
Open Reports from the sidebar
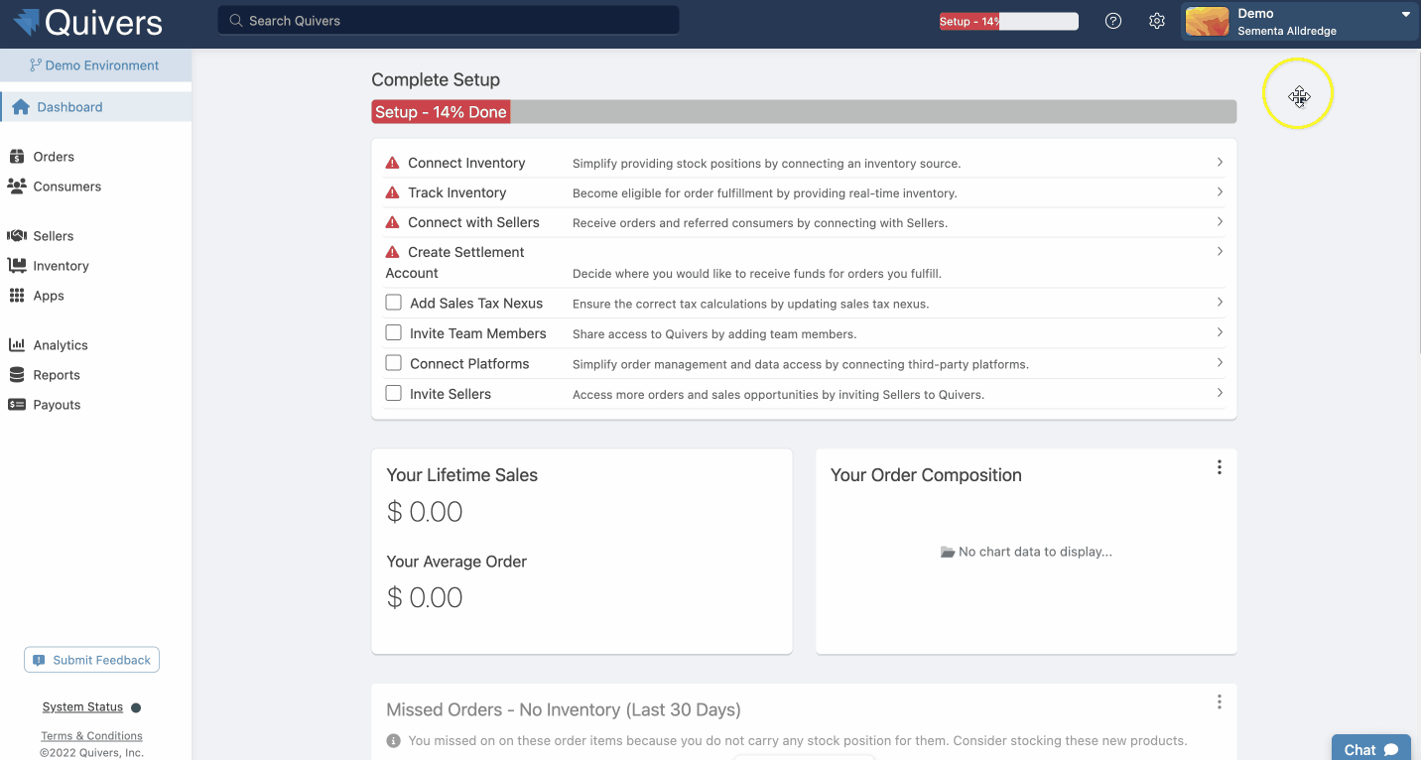pyautogui.click(x=57, y=375)
